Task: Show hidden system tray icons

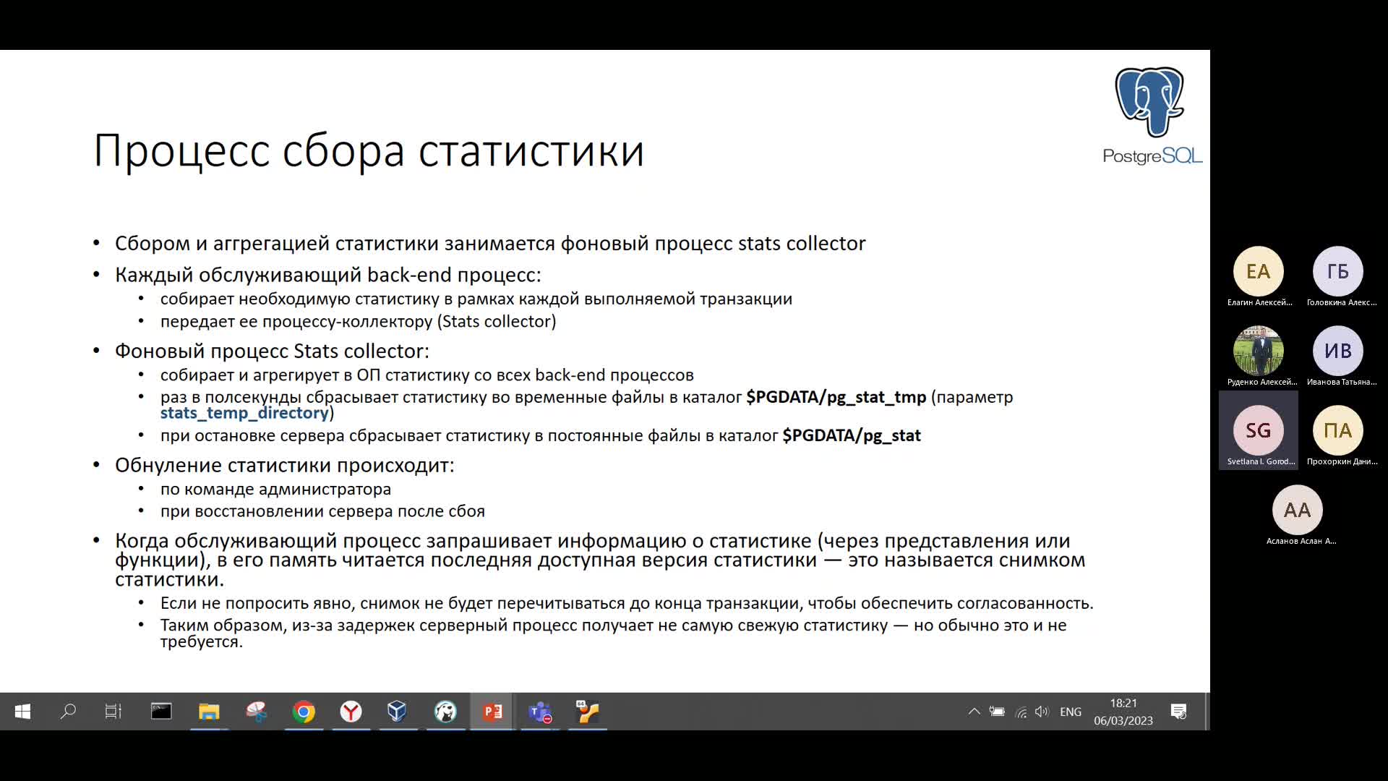Action: click(974, 712)
